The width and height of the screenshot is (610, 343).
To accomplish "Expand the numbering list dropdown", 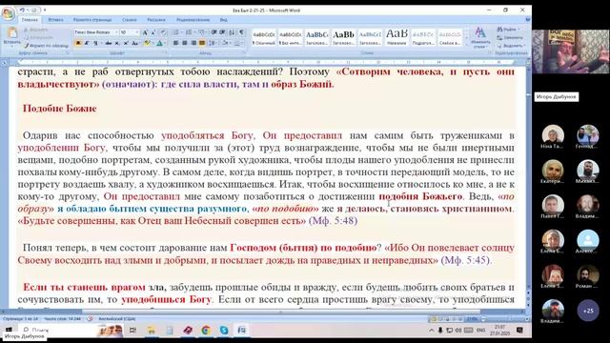I will coord(194,32).
